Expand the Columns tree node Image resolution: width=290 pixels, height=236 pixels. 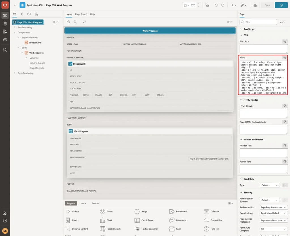(26, 58)
